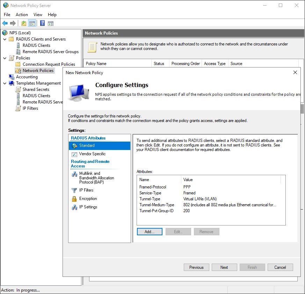
Task: Select the Shared Secrets tree item
Action: pyautogui.click(x=36, y=89)
